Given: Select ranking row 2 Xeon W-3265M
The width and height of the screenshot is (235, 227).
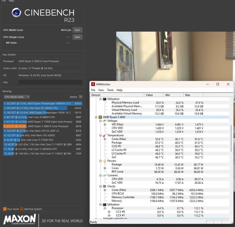Looking at the screenshot, I should [43, 108].
